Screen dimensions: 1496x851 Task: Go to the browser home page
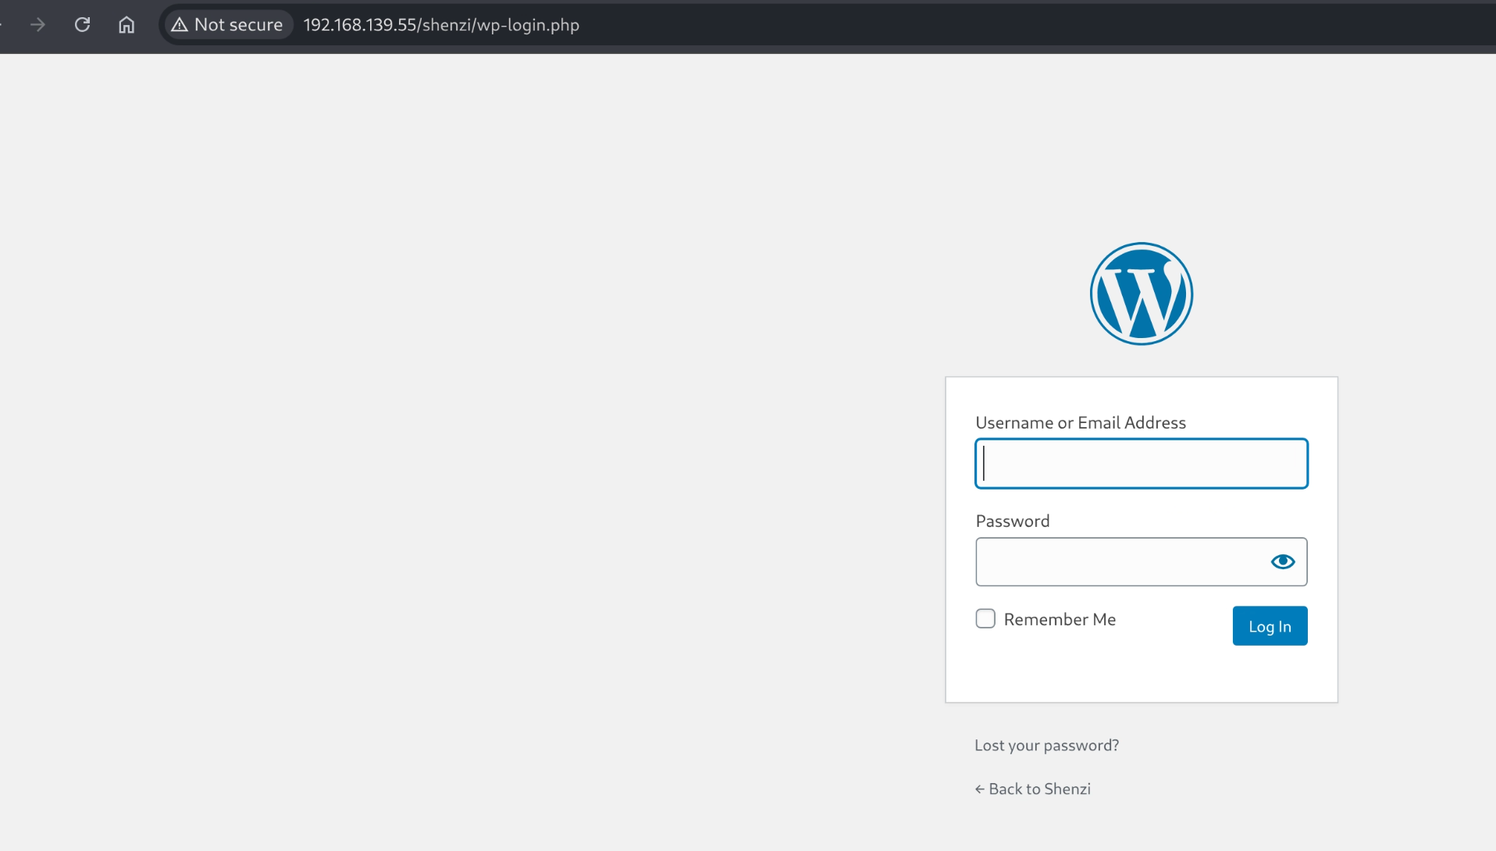126,25
